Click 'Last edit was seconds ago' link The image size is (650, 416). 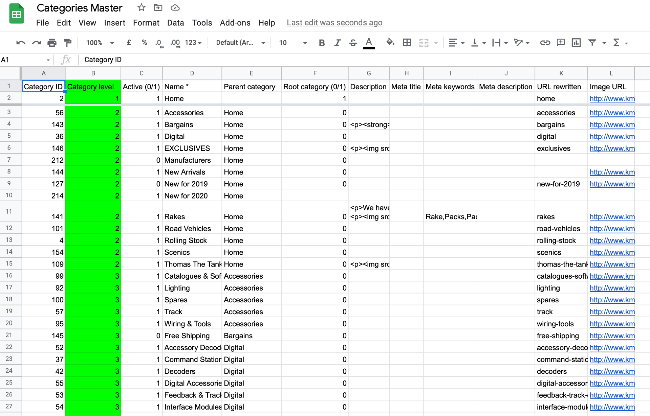(334, 23)
